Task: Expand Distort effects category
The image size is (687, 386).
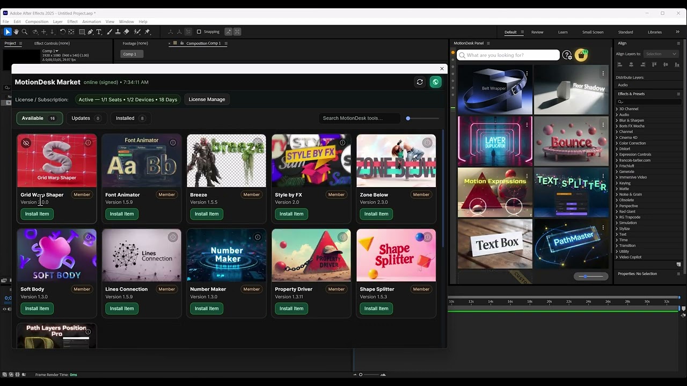Action: click(617, 149)
